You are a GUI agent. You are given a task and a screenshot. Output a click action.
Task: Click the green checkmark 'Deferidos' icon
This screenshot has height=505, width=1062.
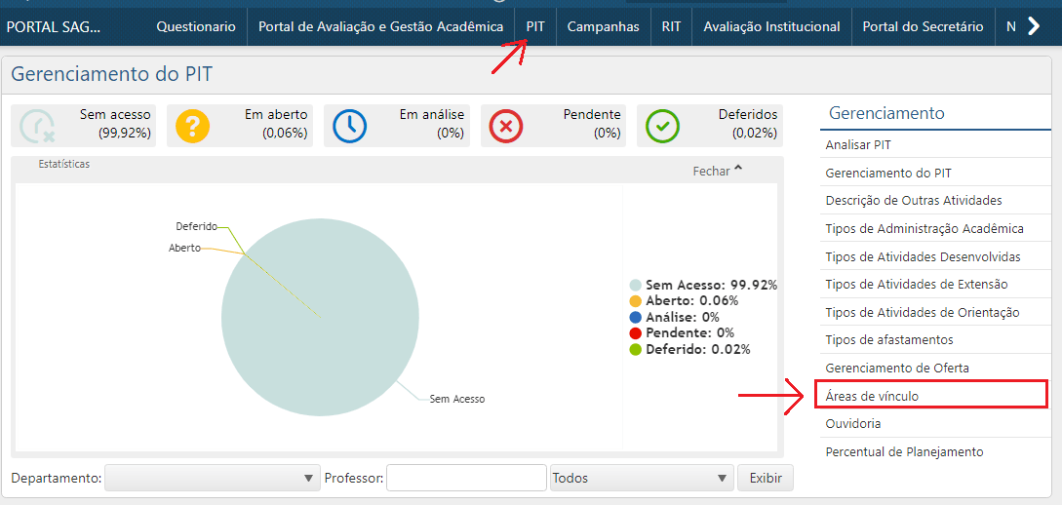(663, 127)
